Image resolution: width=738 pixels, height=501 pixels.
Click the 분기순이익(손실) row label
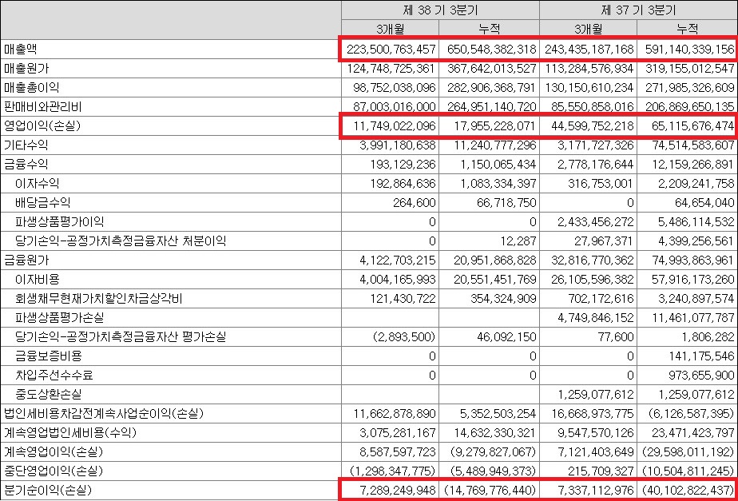tap(48, 491)
